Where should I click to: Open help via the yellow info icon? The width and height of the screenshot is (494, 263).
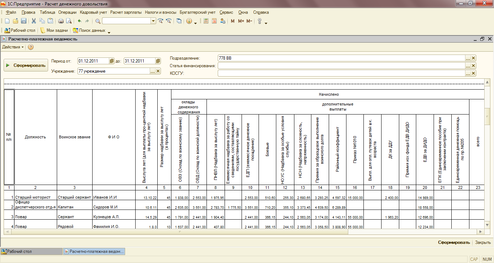click(189, 21)
